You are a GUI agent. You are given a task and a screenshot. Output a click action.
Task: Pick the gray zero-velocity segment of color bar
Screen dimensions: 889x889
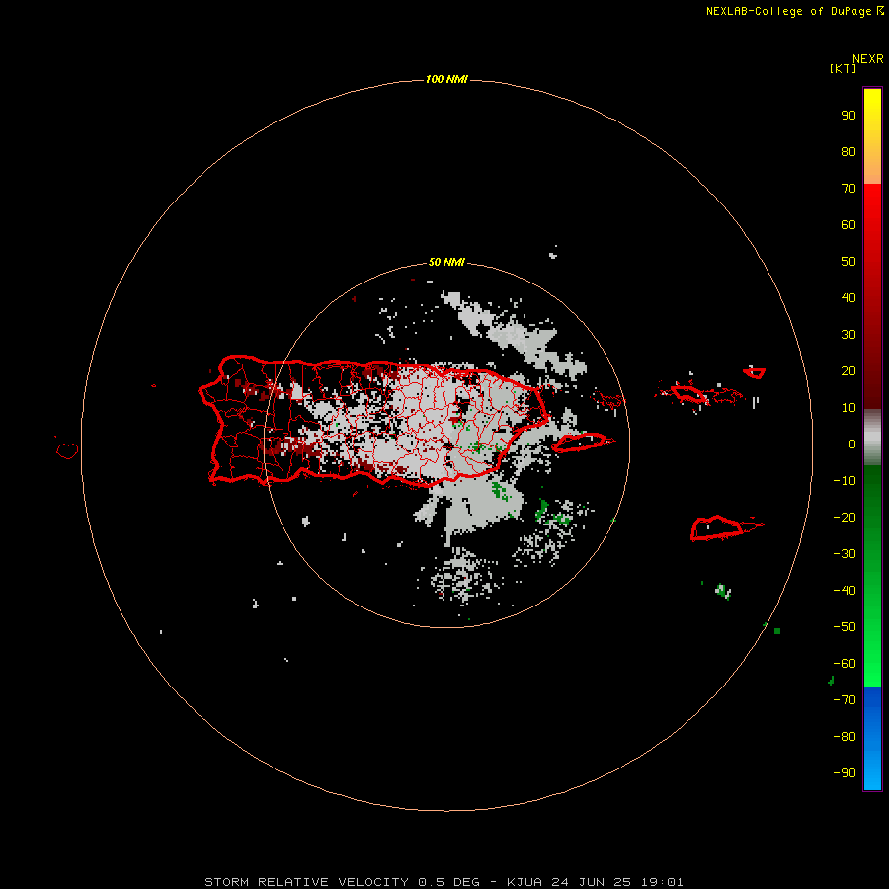coord(872,438)
